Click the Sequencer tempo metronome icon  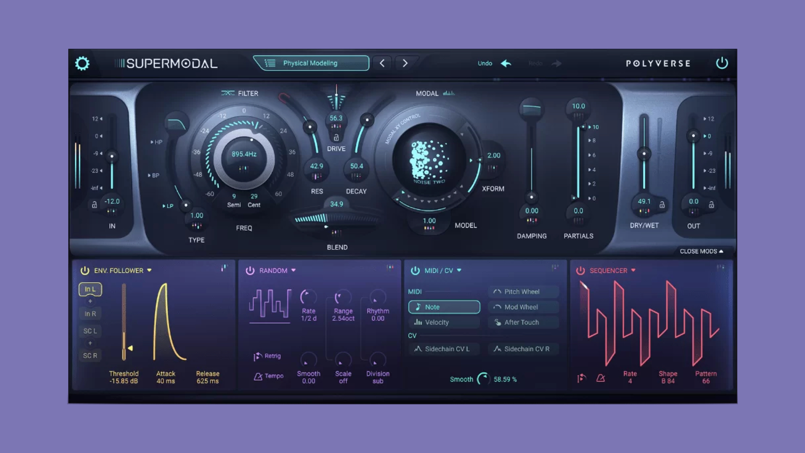point(600,378)
